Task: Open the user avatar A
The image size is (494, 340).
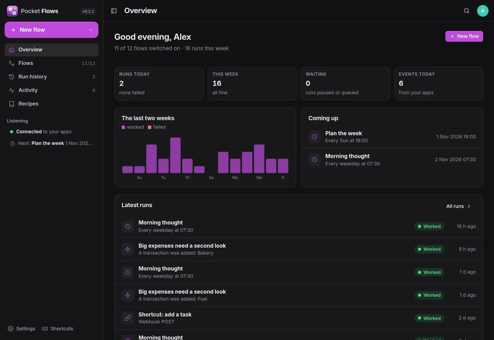Action: coord(483,11)
